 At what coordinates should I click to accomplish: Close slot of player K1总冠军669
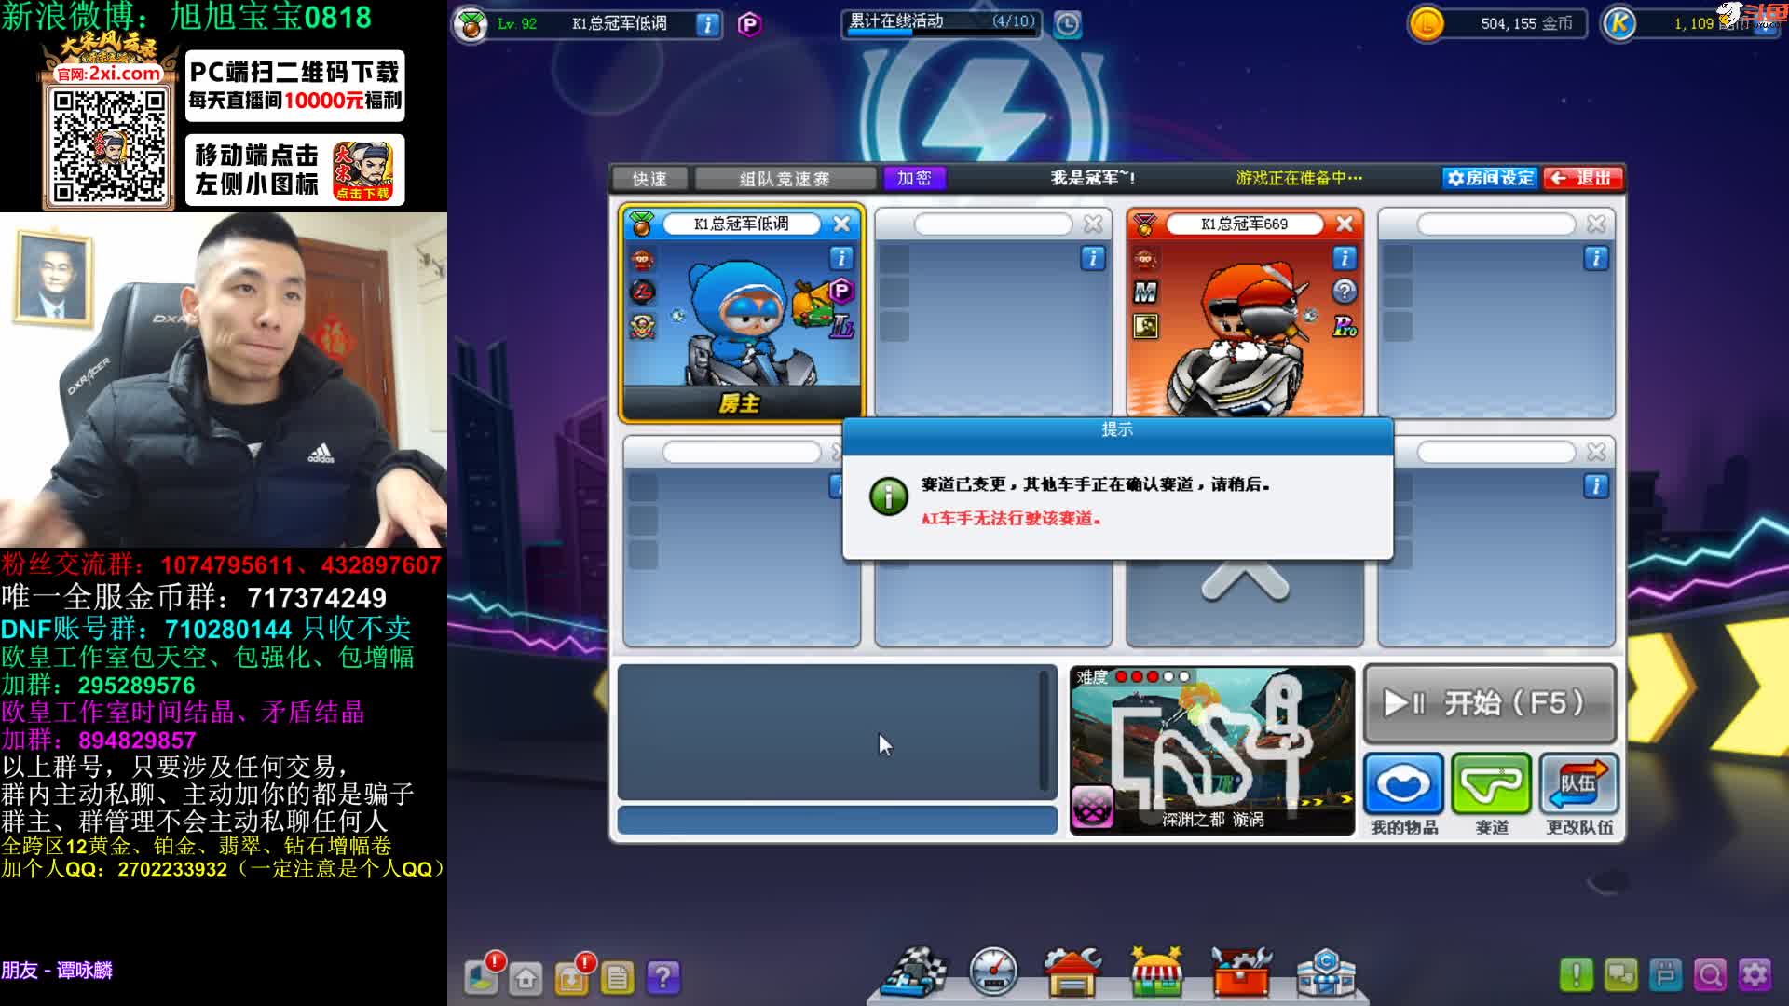tap(1345, 224)
